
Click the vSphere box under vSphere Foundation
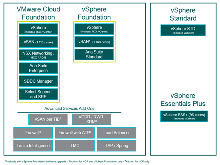(x=94, y=29)
